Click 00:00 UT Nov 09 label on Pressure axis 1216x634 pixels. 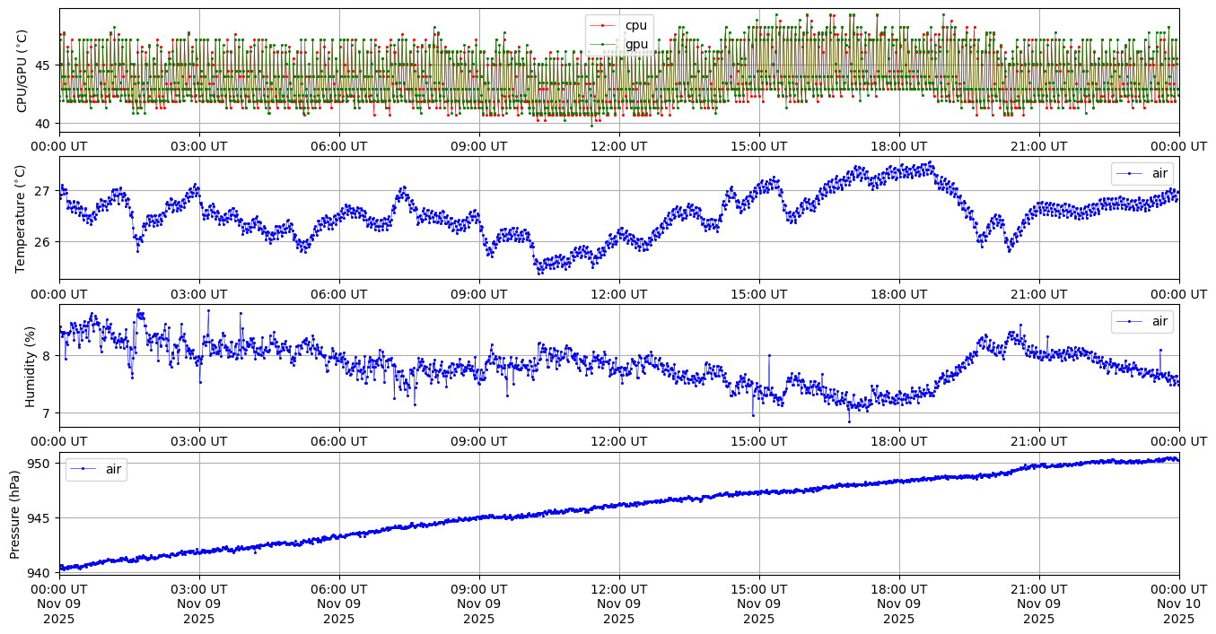(59, 604)
